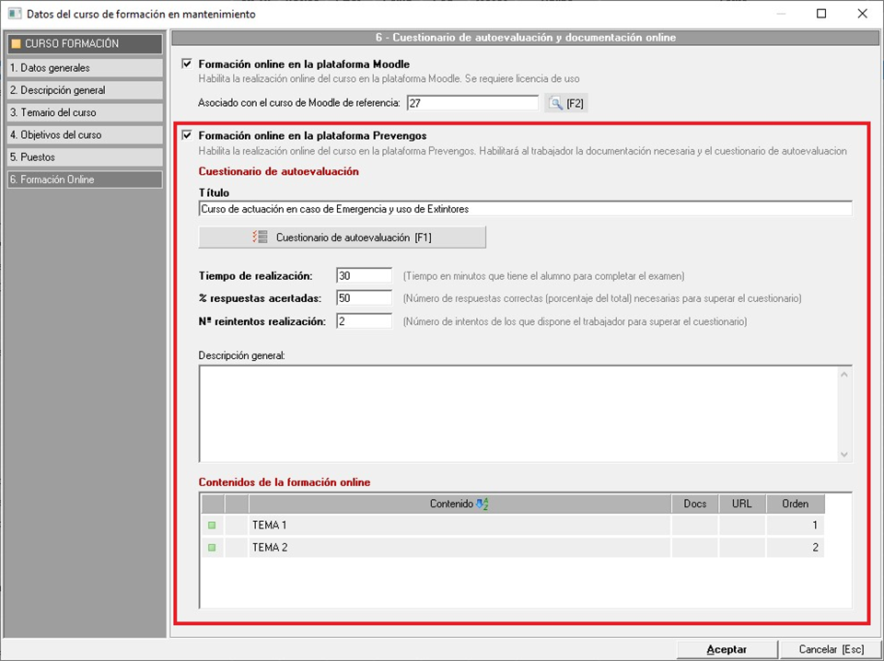884x661 pixels.
Task: Click the green status square beside TEMA 2
Action: point(211,548)
